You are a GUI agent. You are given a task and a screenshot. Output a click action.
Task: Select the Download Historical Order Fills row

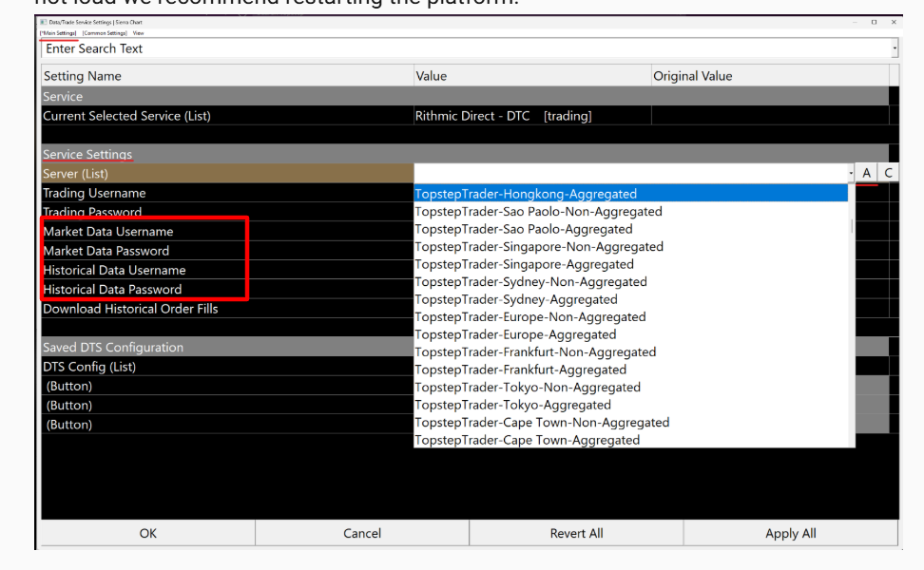pyautogui.click(x=227, y=309)
